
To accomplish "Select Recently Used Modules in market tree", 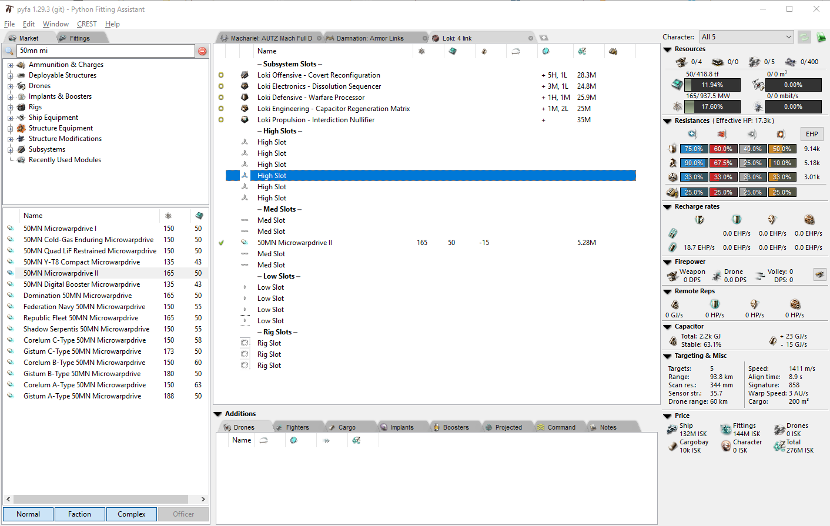I will [x=65, y=160].
